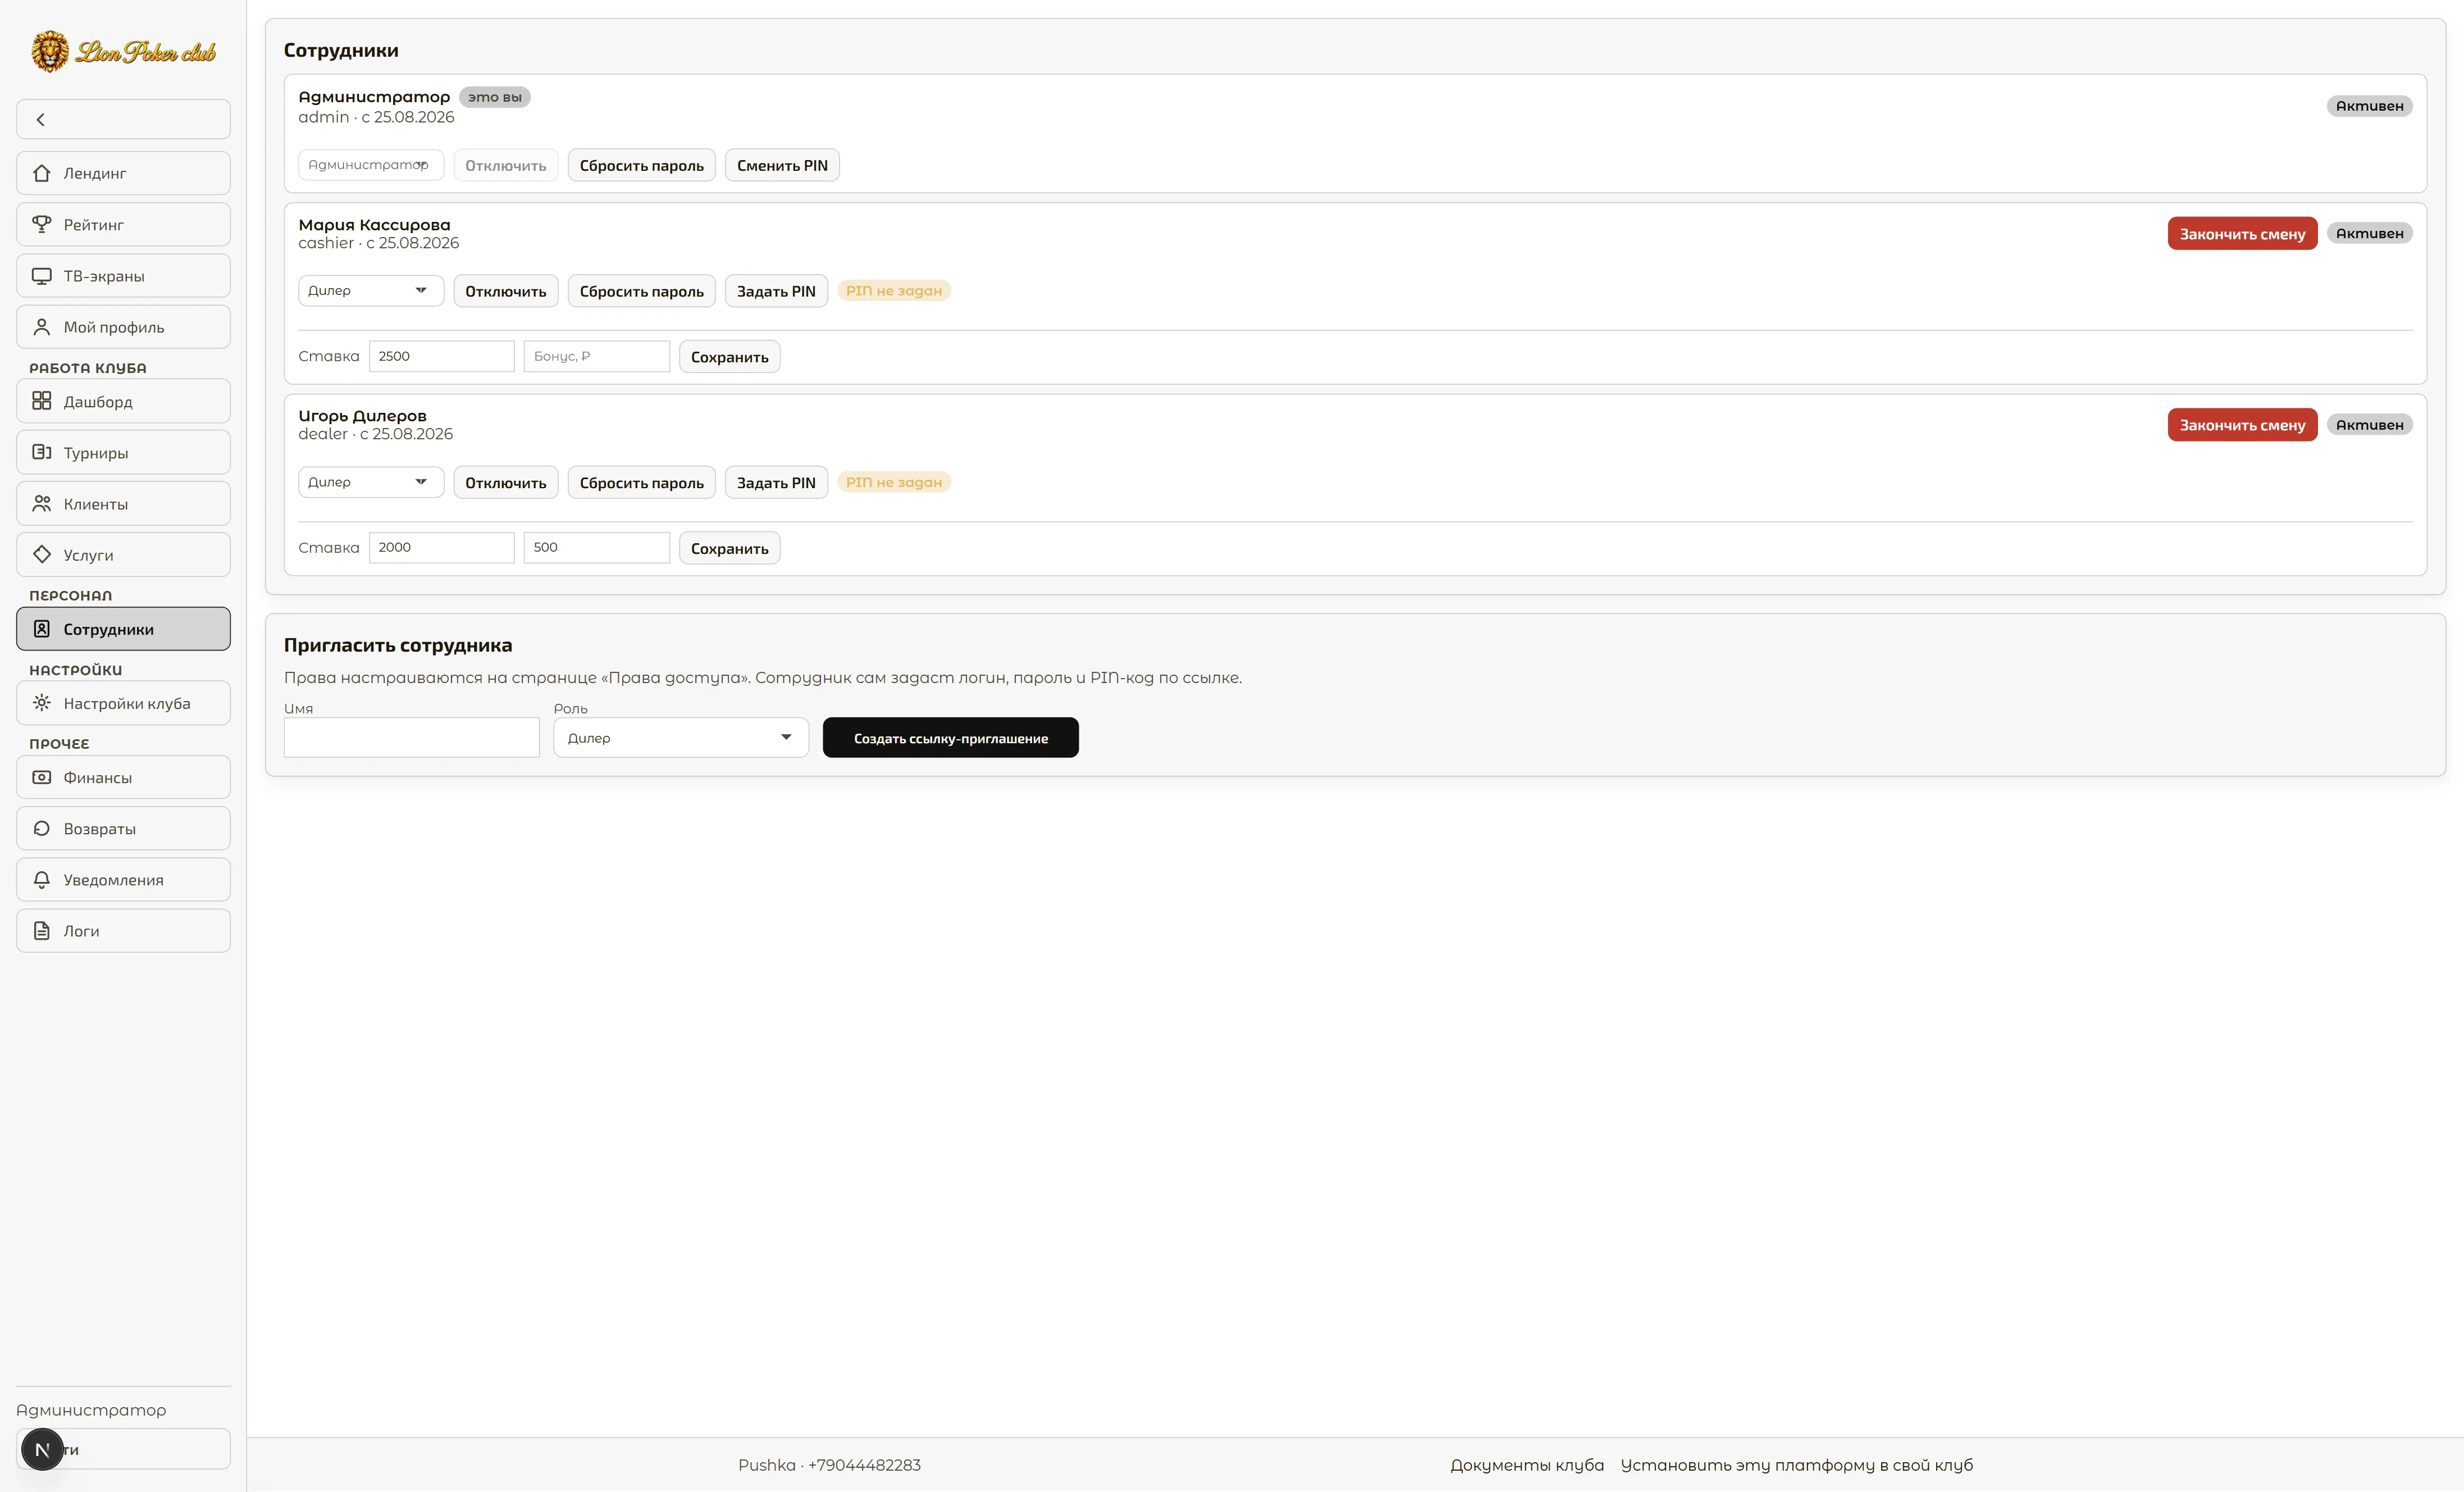Screen dimensions: 2464x1492
Task: End shift for Мария Кассирова
Action: click(x=2242, y=233)
